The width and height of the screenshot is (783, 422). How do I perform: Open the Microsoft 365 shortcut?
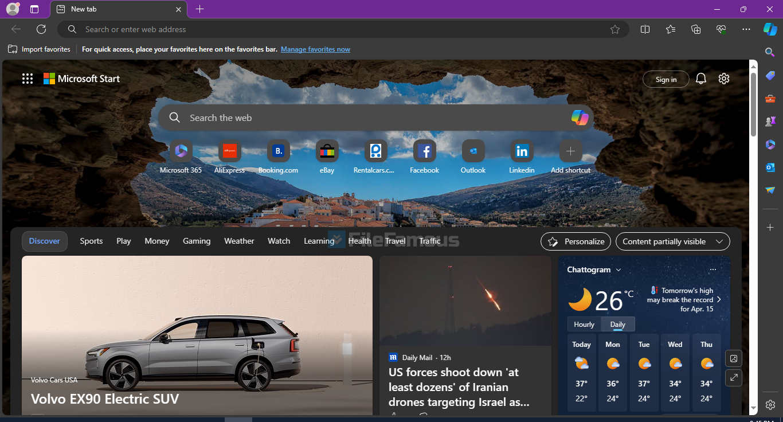tap(181, 157)
